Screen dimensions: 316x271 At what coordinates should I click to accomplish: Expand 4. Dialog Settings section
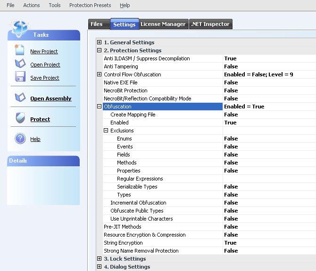[99, 267]
